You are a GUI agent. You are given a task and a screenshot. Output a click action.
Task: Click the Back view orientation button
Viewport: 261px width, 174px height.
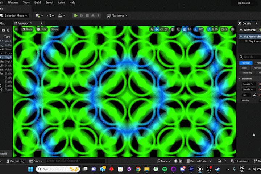(x=27, y=29)
